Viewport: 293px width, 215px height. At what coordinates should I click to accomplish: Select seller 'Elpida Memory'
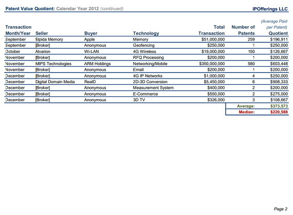(49, 40)
